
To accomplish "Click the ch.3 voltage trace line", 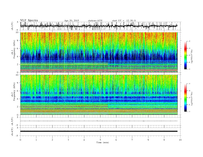I will tap(99, 121).
